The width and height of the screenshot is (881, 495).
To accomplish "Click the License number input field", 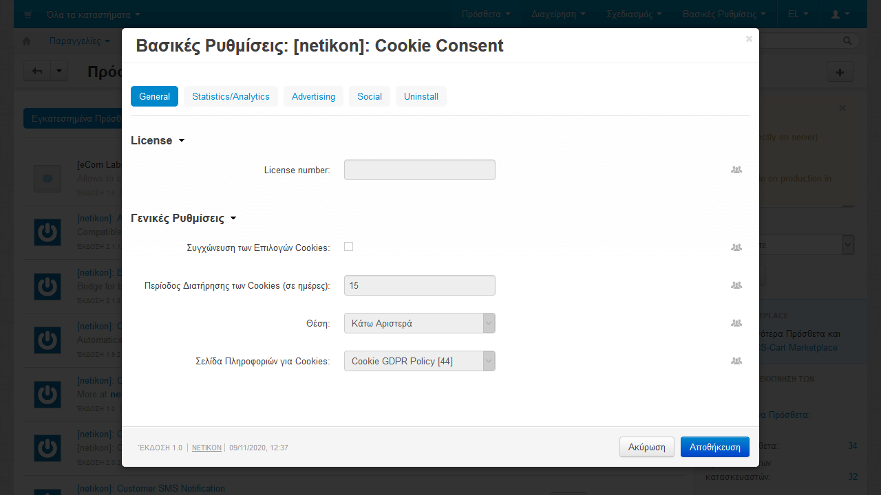I will 420,170.
